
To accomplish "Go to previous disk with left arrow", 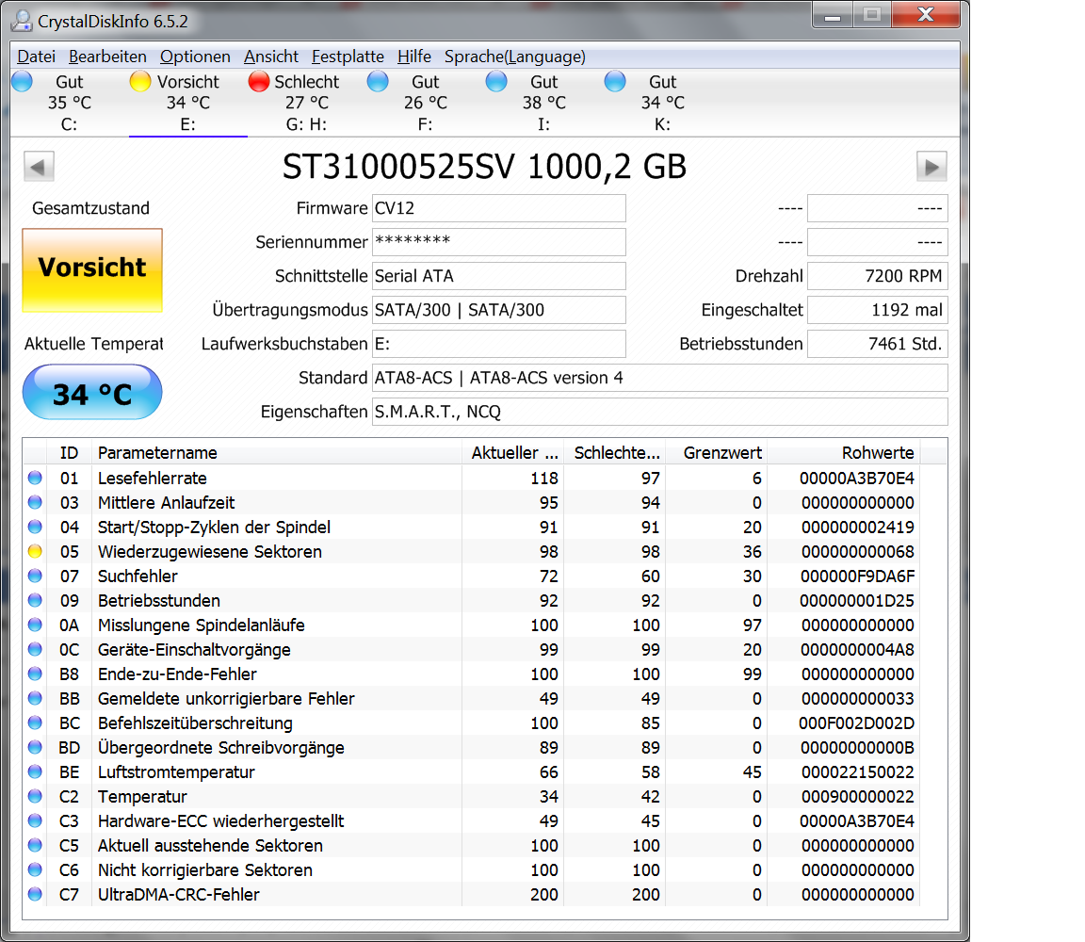I will 39,167.
